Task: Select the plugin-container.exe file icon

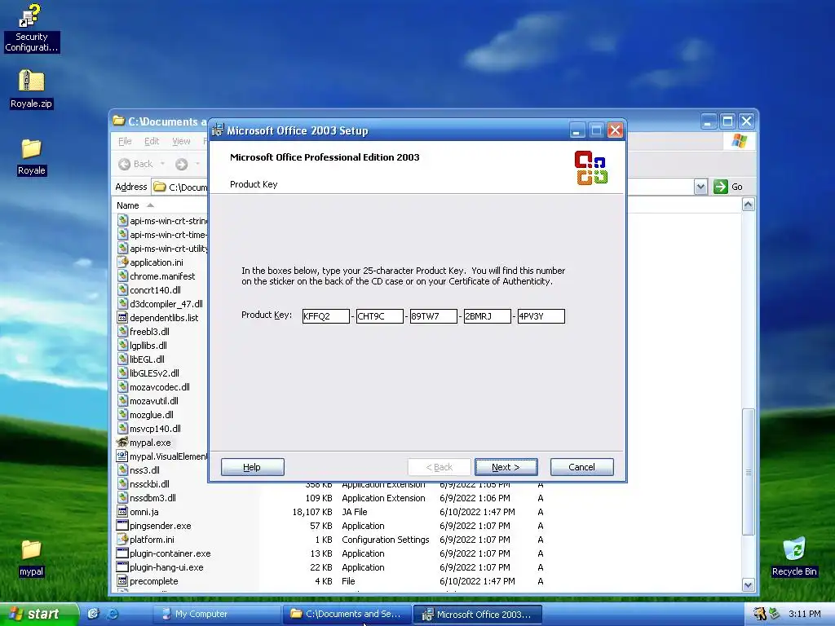Action: [122, 553]
